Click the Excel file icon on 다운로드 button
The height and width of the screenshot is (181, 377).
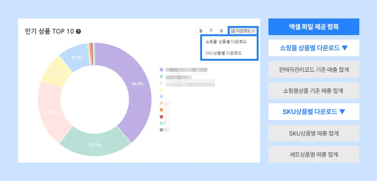(x=233, y=31)
